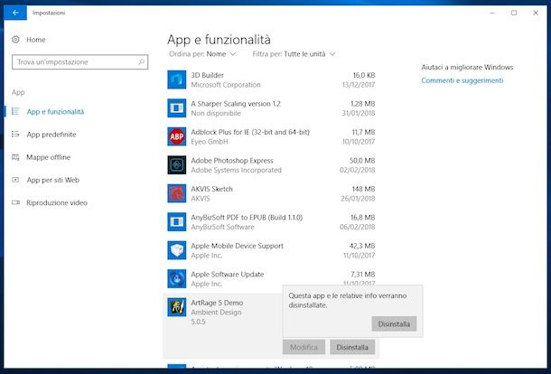
Task: Click the Adobe Photoshop Express icon
Action: (177, 165)
